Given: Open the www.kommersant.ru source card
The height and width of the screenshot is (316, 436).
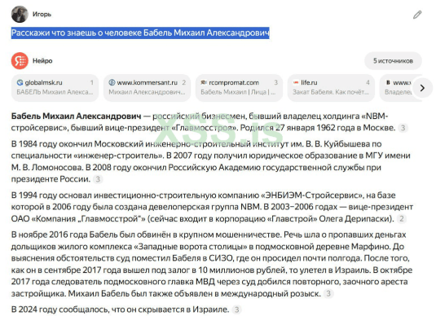Looking at the screenshot, I should (147, 87).
